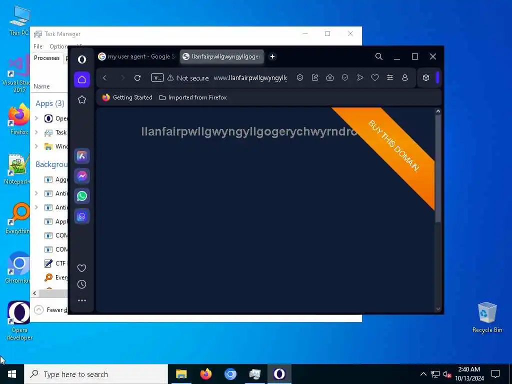Show hidden system tray icons
This screenshot has height=384, width=512.
pyautogui.click(x=423, y=374)
